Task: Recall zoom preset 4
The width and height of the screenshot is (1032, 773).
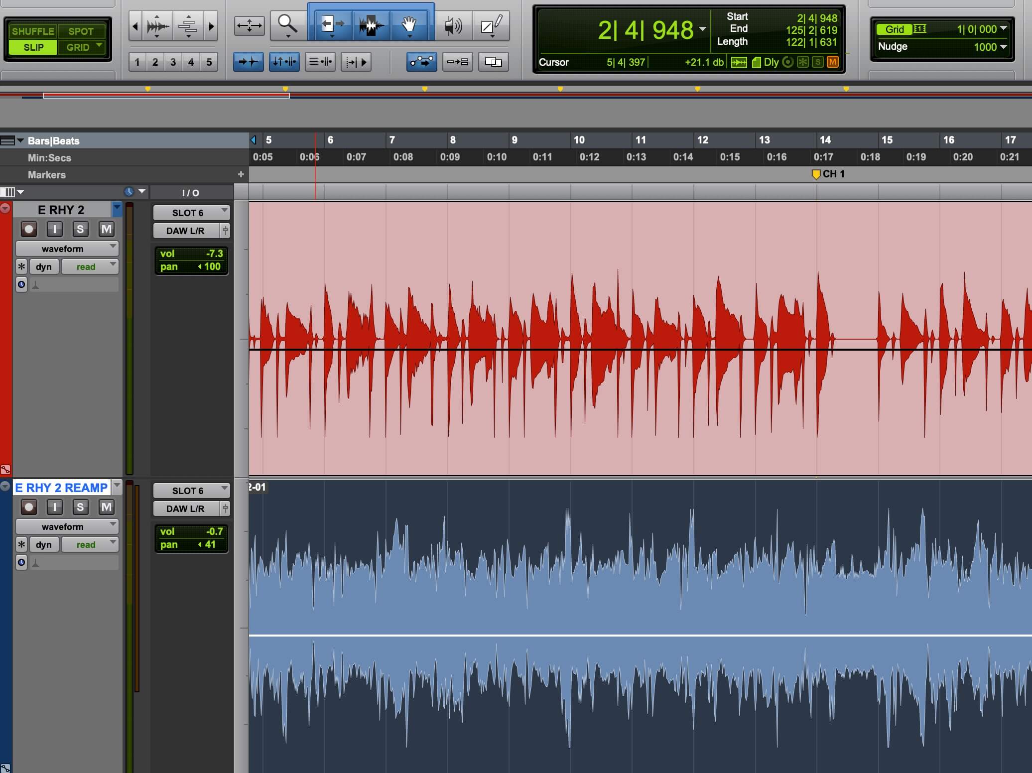Action: pos(191,62)
